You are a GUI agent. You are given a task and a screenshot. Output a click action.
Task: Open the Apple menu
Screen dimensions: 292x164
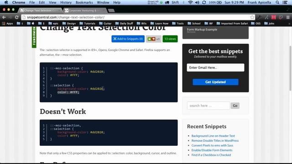pos(6,2)
